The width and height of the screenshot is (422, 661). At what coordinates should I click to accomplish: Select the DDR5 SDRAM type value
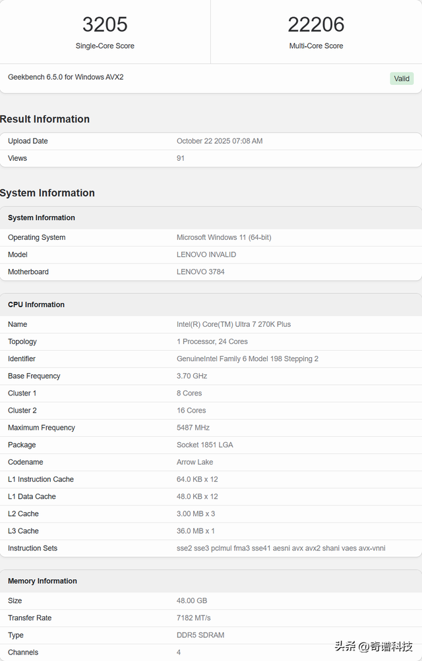[200, 635]
